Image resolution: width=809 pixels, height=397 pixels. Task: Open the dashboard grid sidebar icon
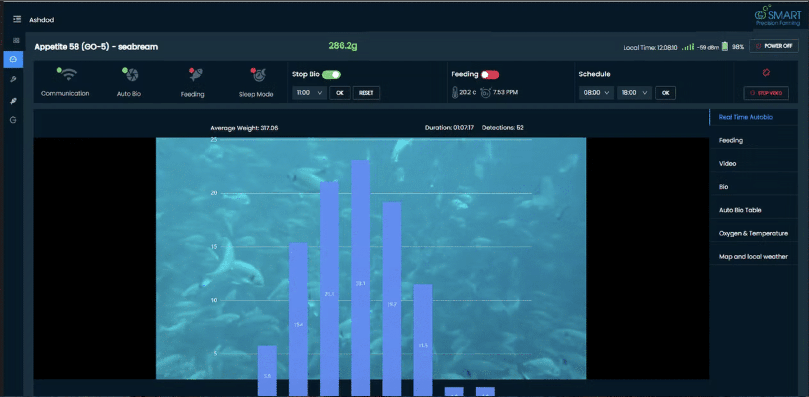[16, 41]
